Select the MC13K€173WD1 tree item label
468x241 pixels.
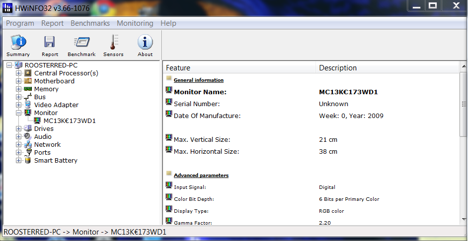(x=70, y=120)
